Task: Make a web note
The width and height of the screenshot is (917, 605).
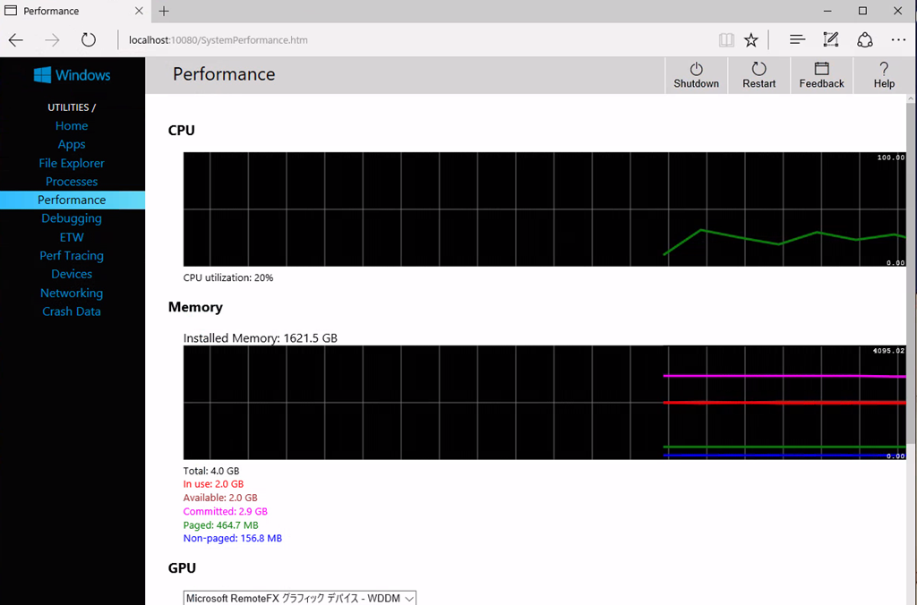Action: click(x=831, y=40)
